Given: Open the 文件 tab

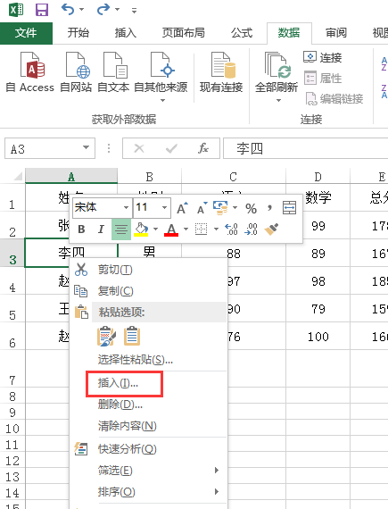Looking at the screenshot, I should pos(26,33).
